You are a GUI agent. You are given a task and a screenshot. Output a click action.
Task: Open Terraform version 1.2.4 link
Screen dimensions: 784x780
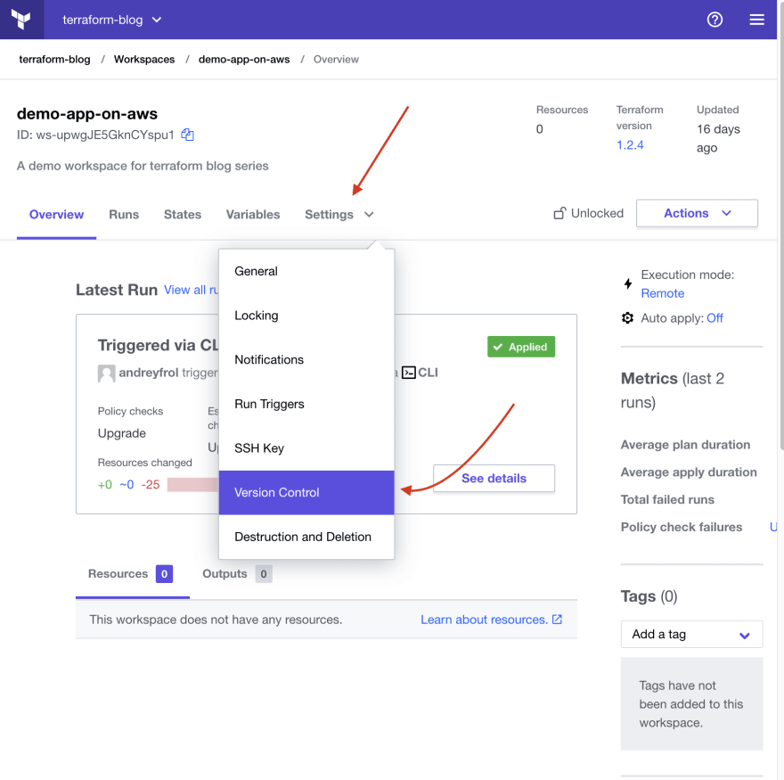pyautogui.click(x=630, y=145)
